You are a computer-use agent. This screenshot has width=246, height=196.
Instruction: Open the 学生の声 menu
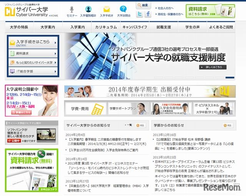[x=193, y=27]
